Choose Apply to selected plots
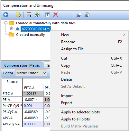 click(x=89, y=112)
